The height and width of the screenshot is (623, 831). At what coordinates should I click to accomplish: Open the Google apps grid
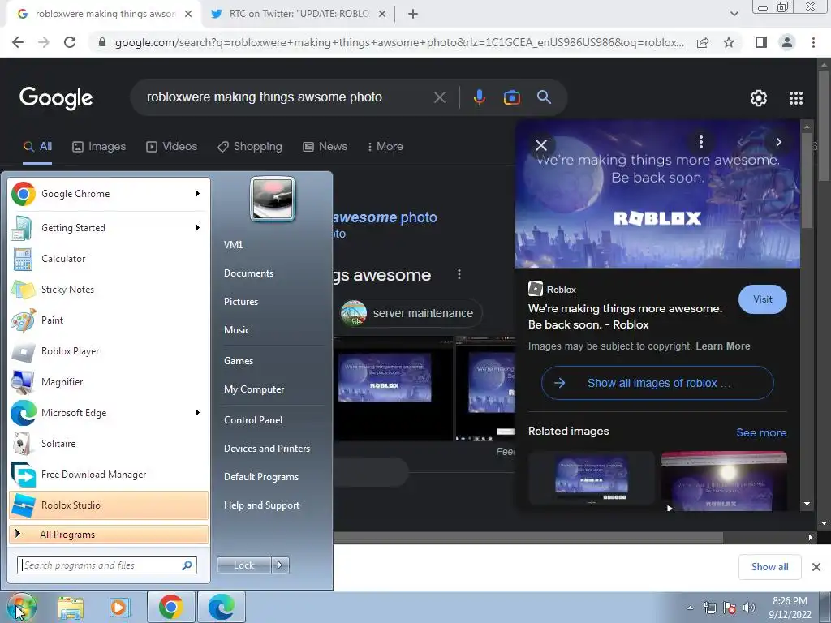coord(795,98)
